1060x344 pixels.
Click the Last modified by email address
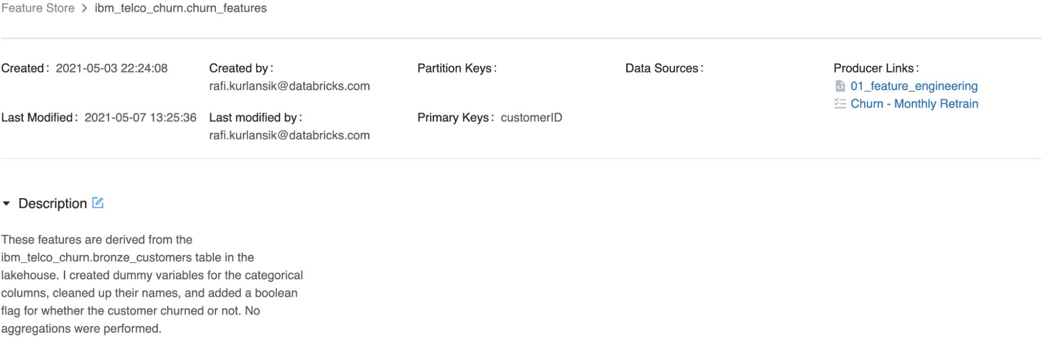289,135
